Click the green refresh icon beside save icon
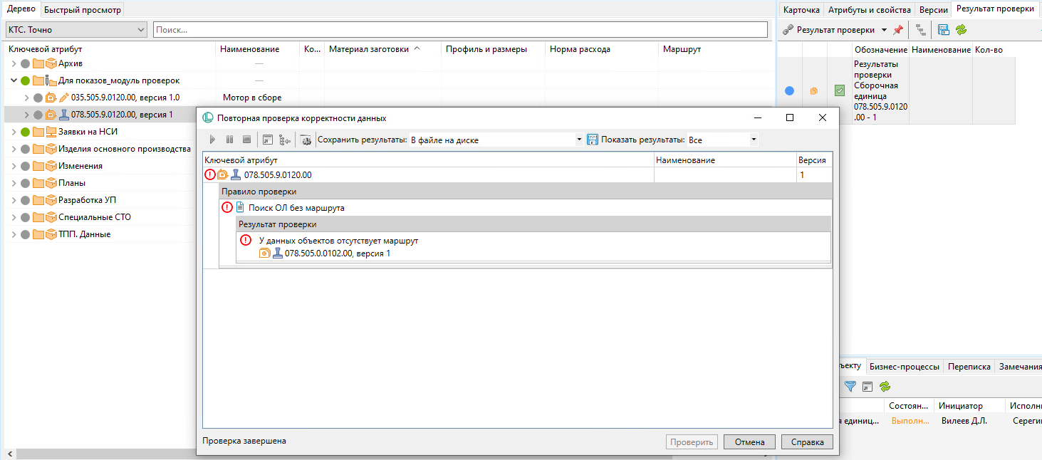This screenshot has width=1042, height=460. point(962,30)
